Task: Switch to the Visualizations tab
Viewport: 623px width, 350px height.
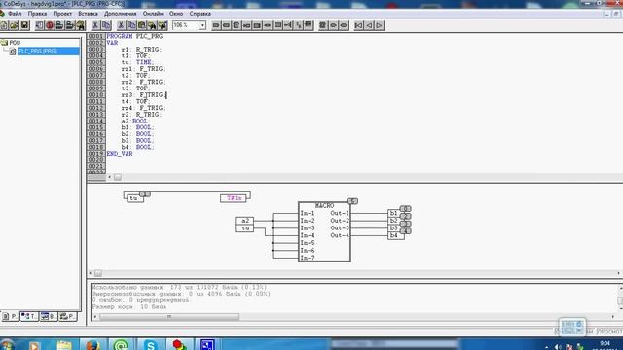Action: [x=48, y=316]
